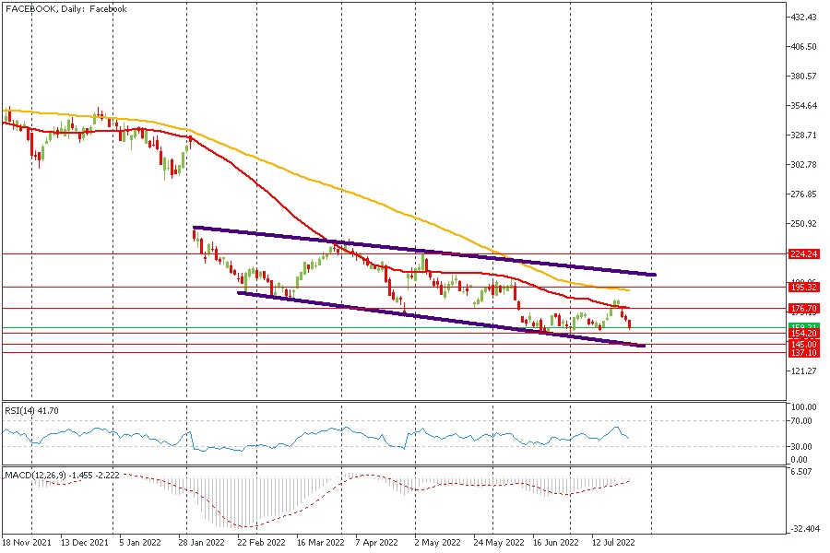Image resolution: width=830 pixels, height=553 pixels.
Task: Click the 224.24 resistance price label
Action: (x=804, y=253)
